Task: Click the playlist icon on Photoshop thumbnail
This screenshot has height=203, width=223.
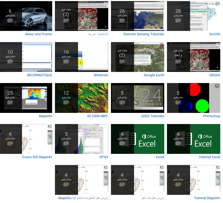Action: click(178, 103)
